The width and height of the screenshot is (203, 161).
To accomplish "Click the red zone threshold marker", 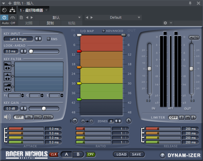I will [x=79, y=51].
